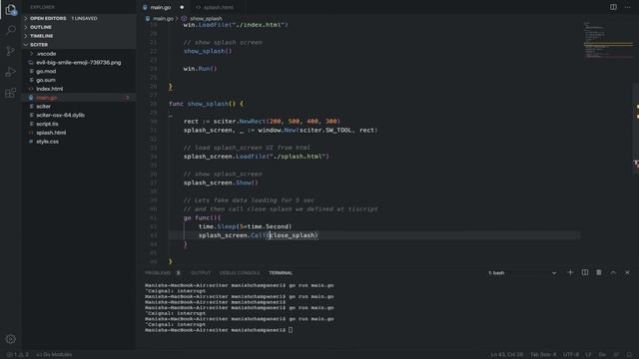Screen dimensions: 639x359
Task: Open the Run and Debug view
Action: 11,72
